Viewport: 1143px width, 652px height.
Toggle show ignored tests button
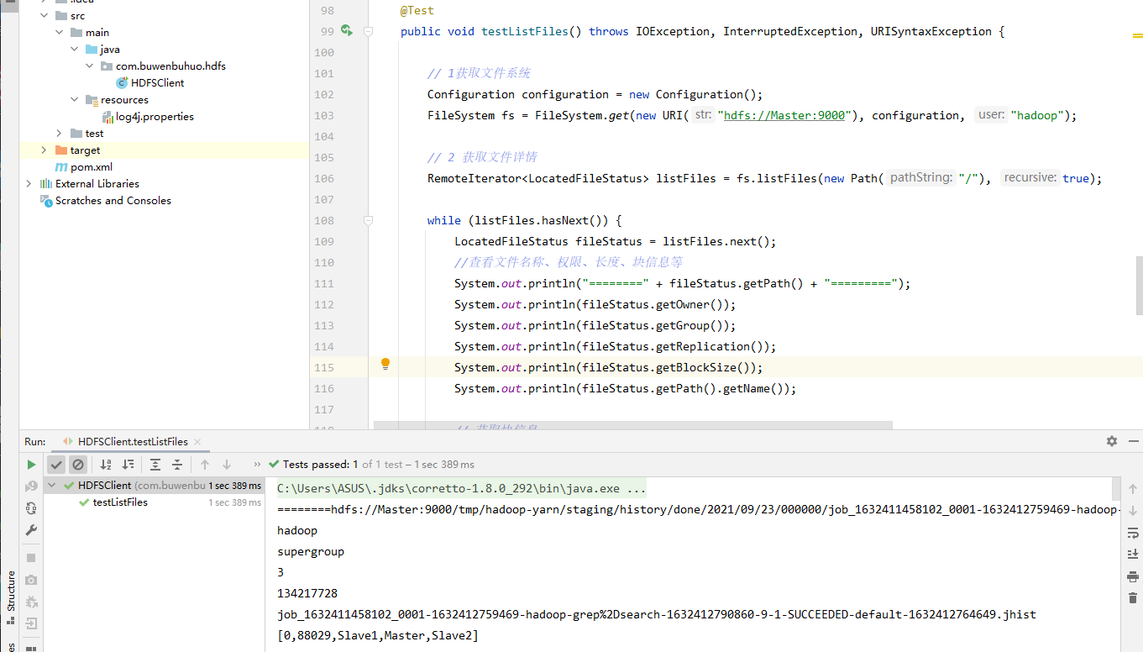coord(78,464)
